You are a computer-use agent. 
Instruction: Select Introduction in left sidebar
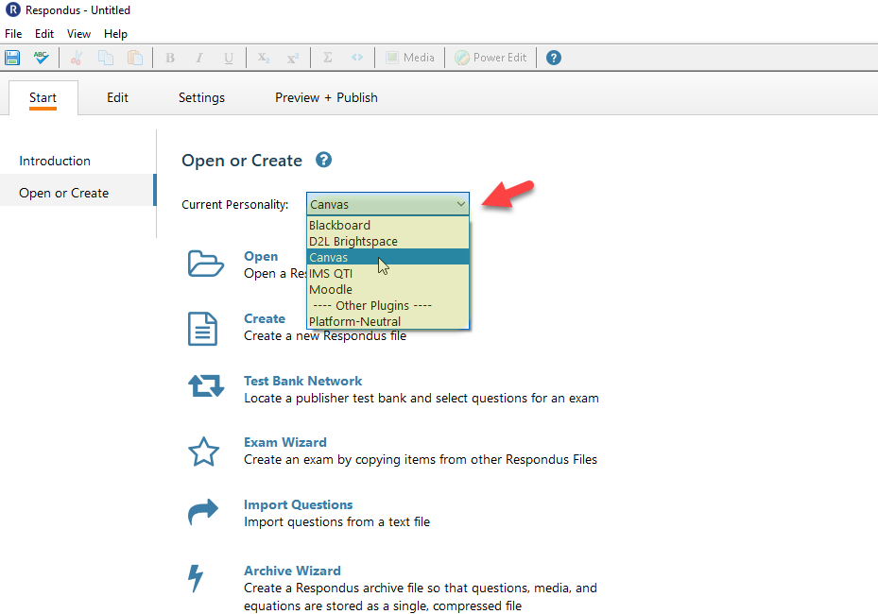(x=55, y=162)
